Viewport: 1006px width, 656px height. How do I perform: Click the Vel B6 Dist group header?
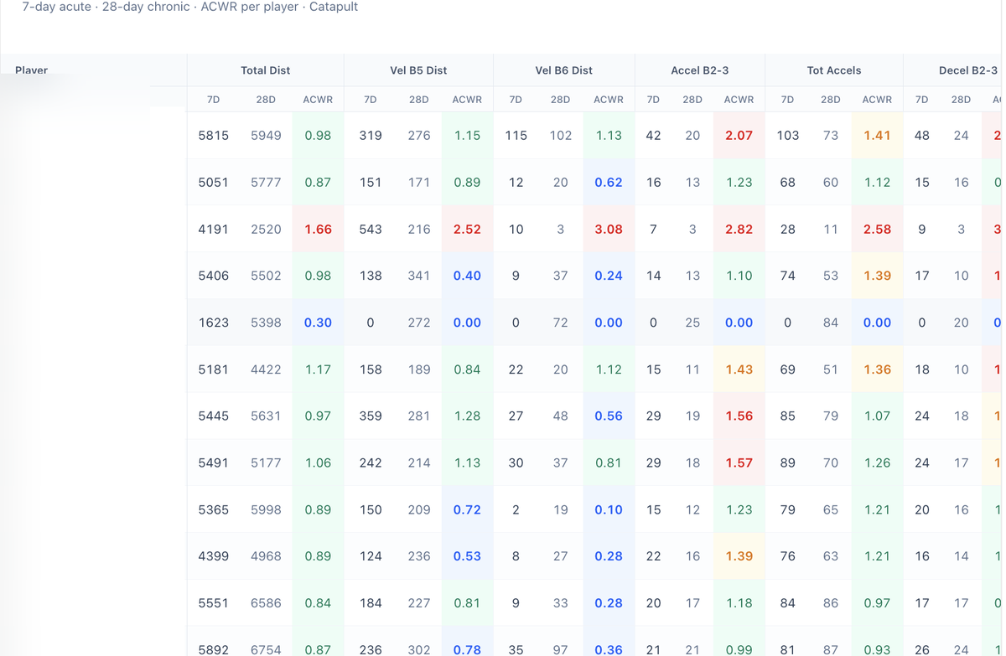pyautogui.click(x=563, y=70)
